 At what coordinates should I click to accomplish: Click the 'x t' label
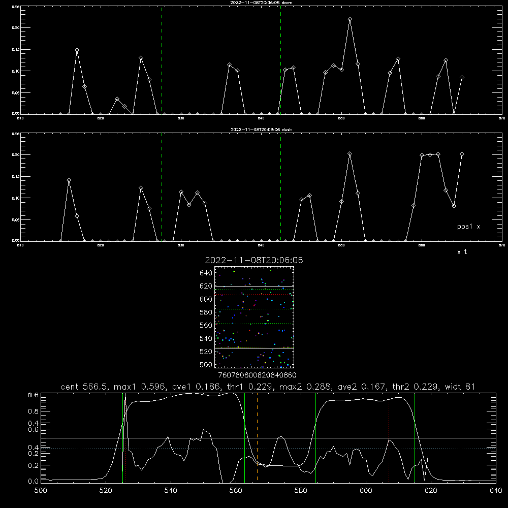pyautogui.click(x=462, y=252)
